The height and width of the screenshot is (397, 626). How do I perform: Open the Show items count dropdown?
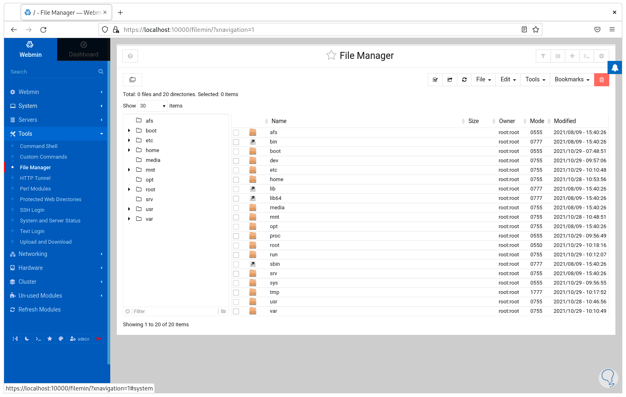click(152, 106)
